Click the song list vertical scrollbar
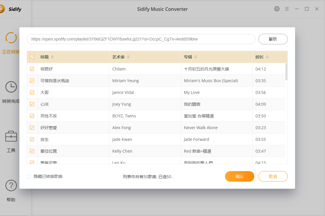This screenshot has width=325, height=216. (x=287, y=72)
